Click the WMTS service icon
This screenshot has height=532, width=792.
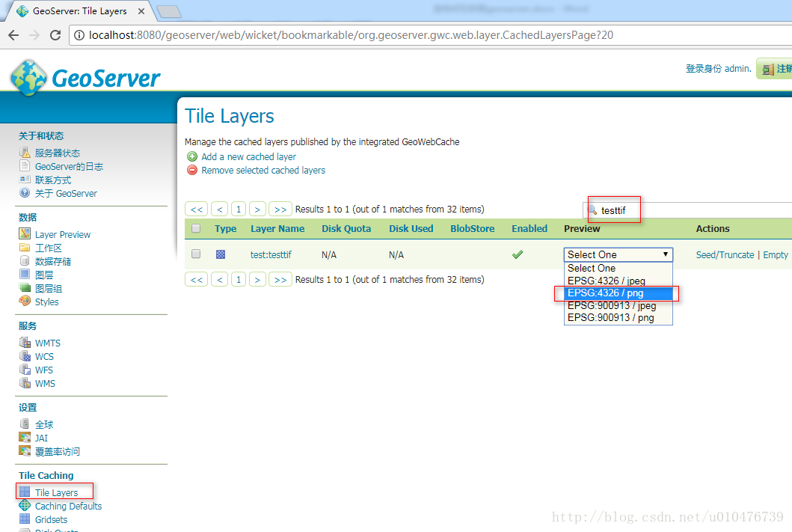[25, 342]
